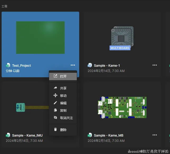The image size is (170, 154).
Task: Click the date under Sample - Kame_MB
Action: point(106,141)
